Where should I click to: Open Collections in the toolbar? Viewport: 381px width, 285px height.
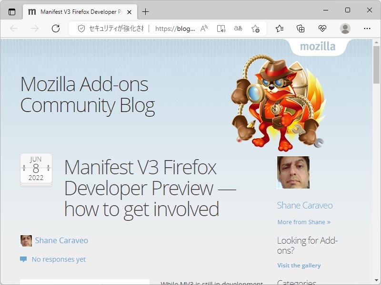pos(300,28)
